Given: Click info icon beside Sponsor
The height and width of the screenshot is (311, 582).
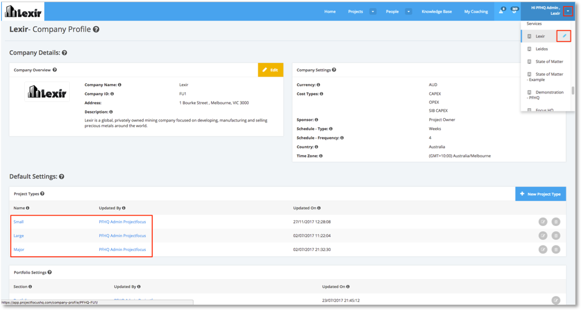Looking at the screenshot, I should point(316,120).
